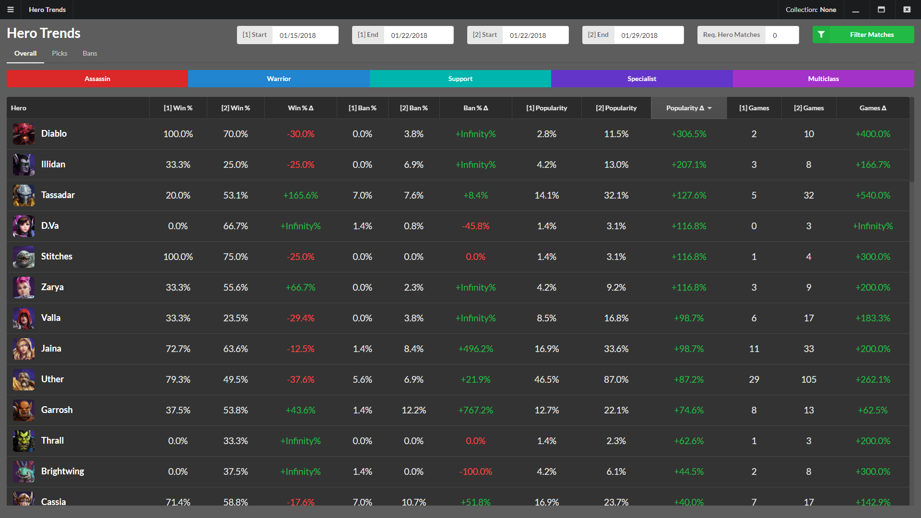Click Collection: None label
Viewport: 921px width, 518px height.
click(811, 10)
